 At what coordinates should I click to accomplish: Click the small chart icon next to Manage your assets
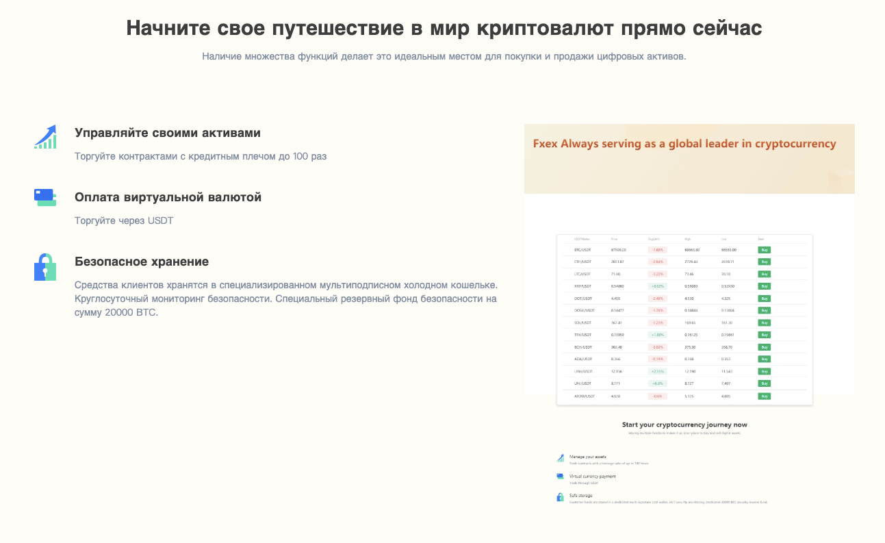click(561, 458)
